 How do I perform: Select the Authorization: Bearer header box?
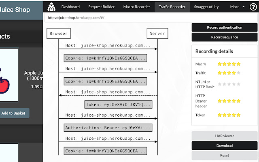point(108,128)
